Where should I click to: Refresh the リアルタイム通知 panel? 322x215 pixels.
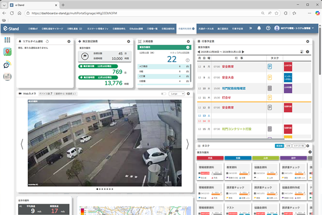click(48, 41)
